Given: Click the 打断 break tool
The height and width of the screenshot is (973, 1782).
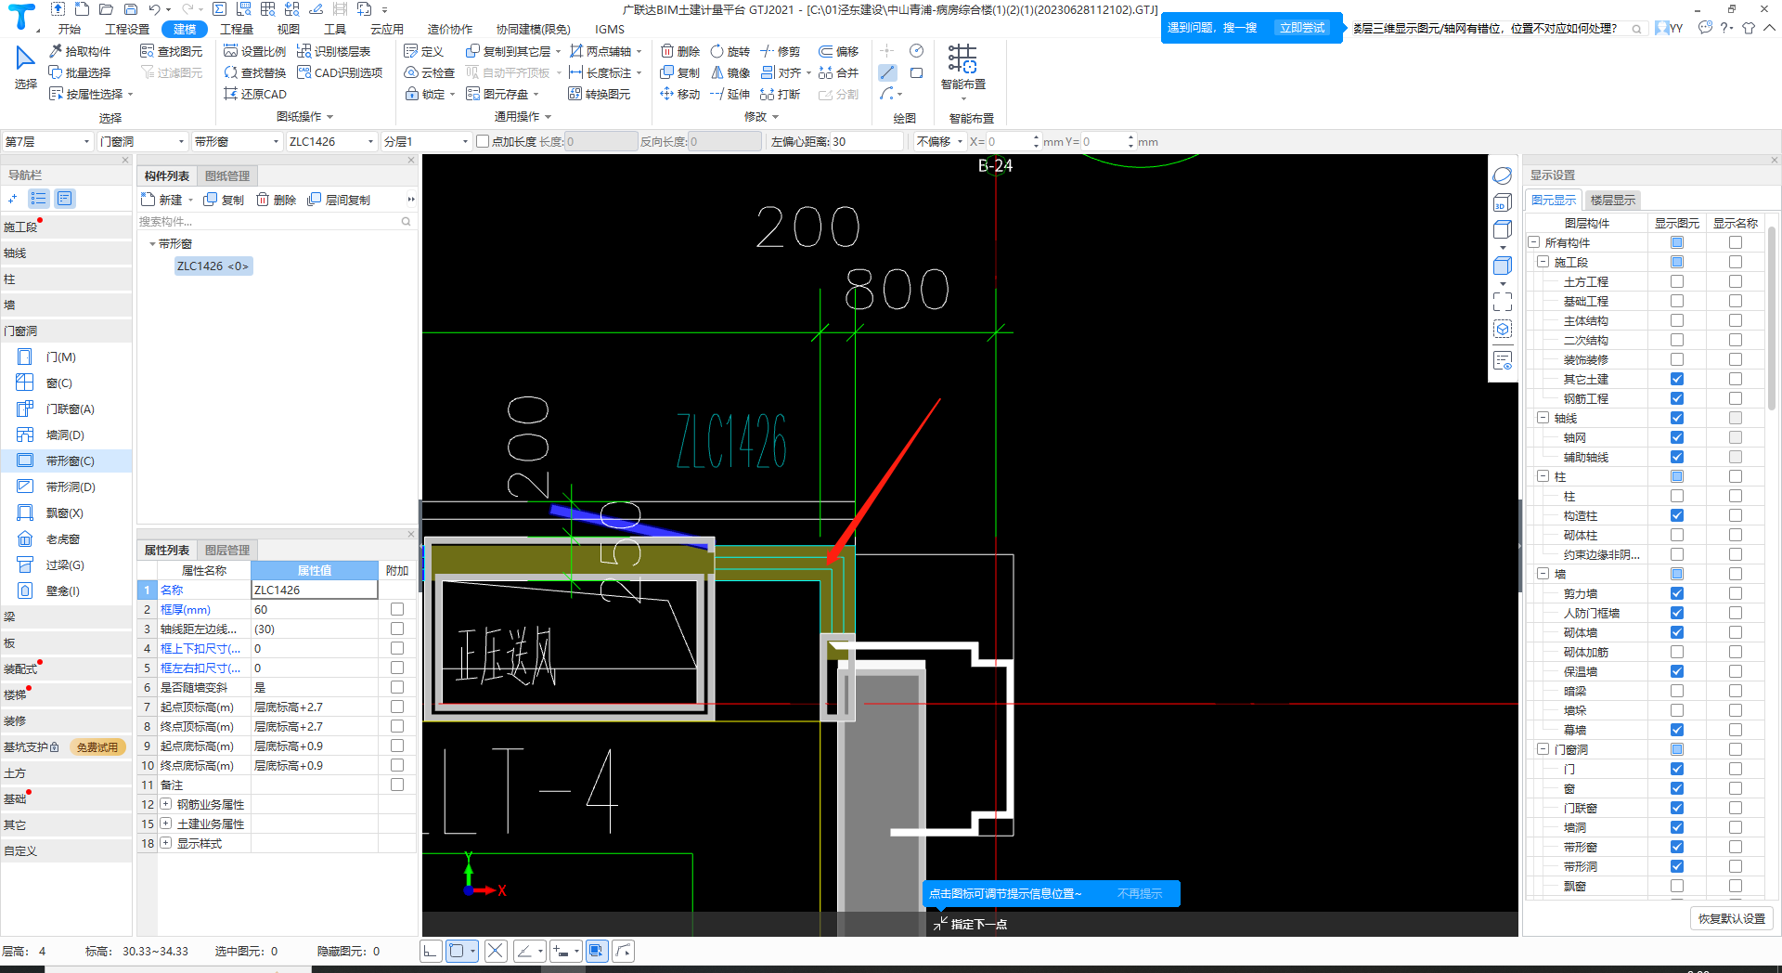Looking at the screenshot, I should pyautogui.click(x=781, y=94).
